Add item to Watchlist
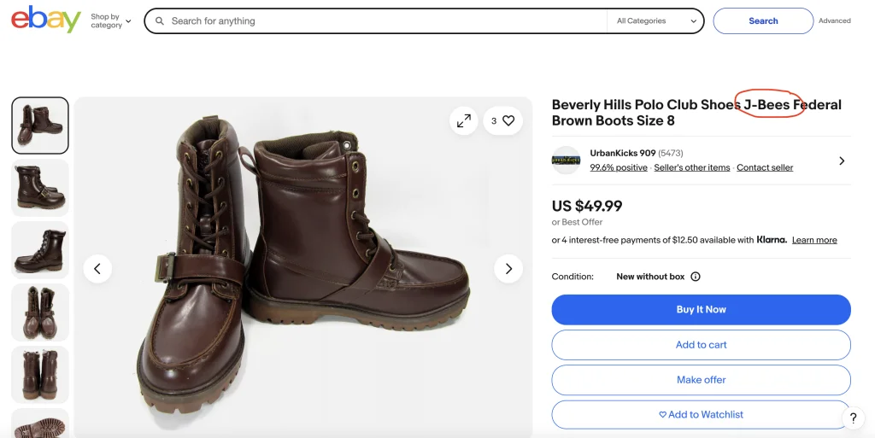Viewport: 875px width, 438px height. point(701,415)
